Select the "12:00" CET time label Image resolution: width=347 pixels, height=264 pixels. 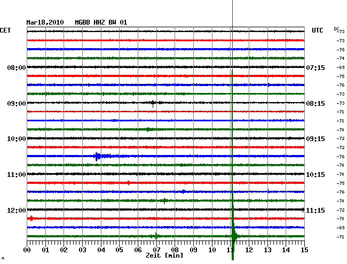point(17,210)
